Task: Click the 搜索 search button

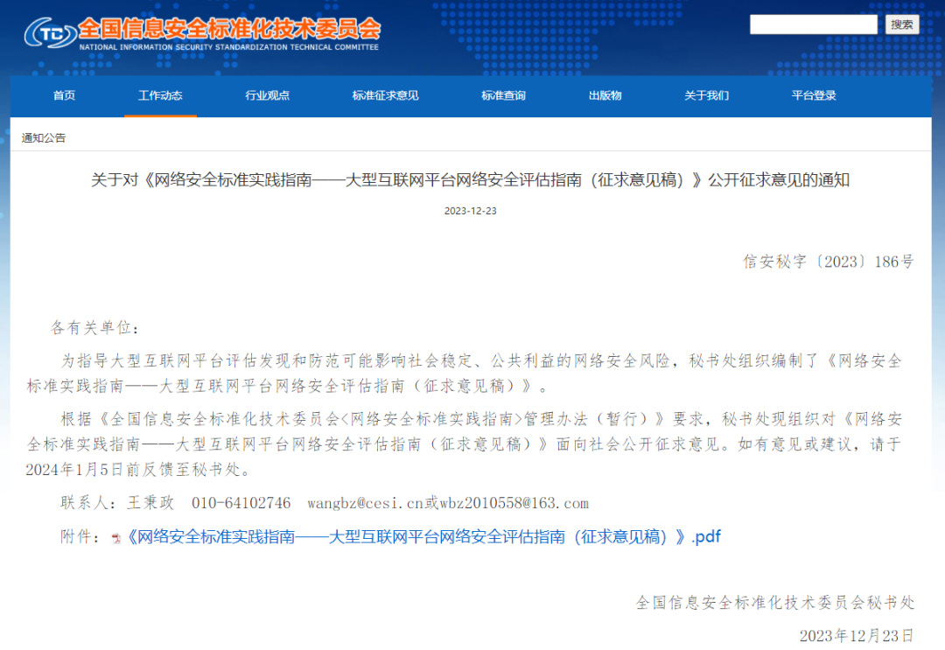Action: (901, 24)
